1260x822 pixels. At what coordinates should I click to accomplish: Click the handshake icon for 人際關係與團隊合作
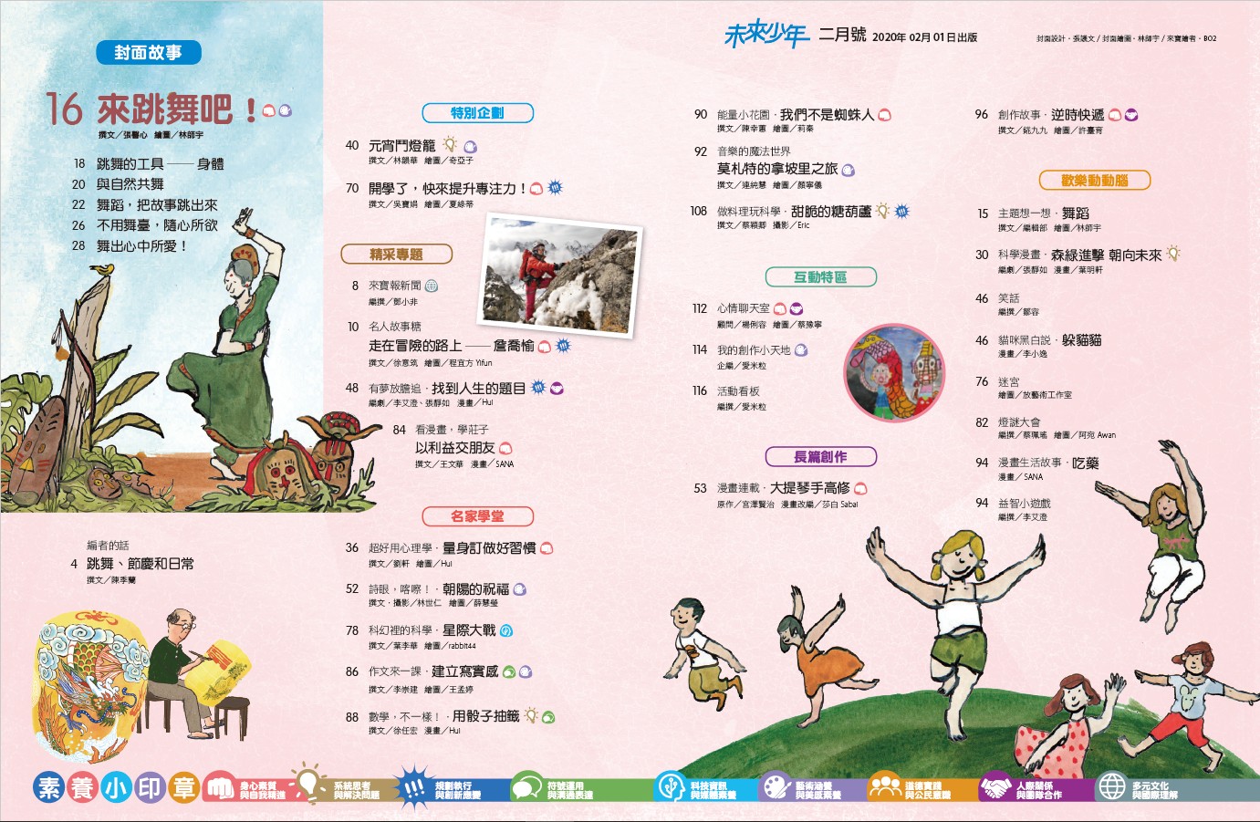(x=996, y=786)
